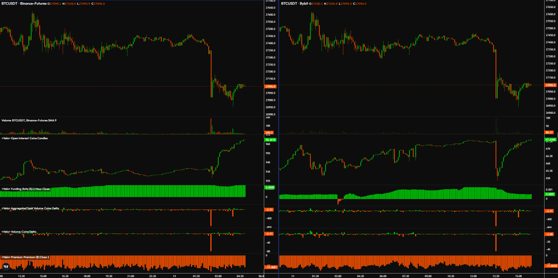The height and width of the screenshot is (278, 558).
Task: Click the 67.626K open interest value label
Action: coord(551,139)
